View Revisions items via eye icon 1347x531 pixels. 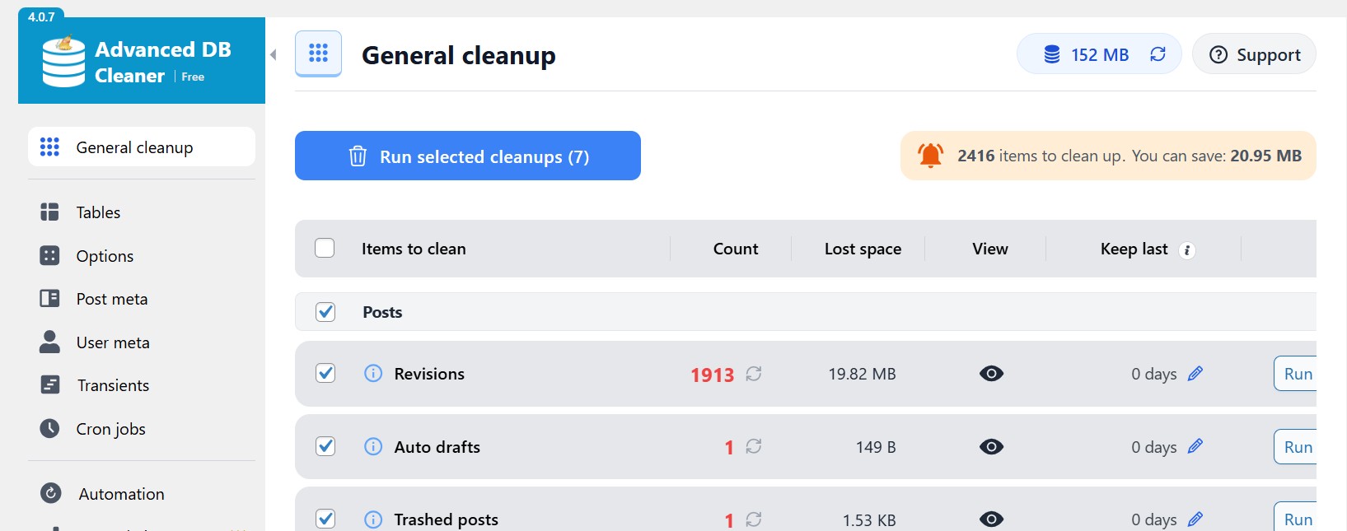991,374
